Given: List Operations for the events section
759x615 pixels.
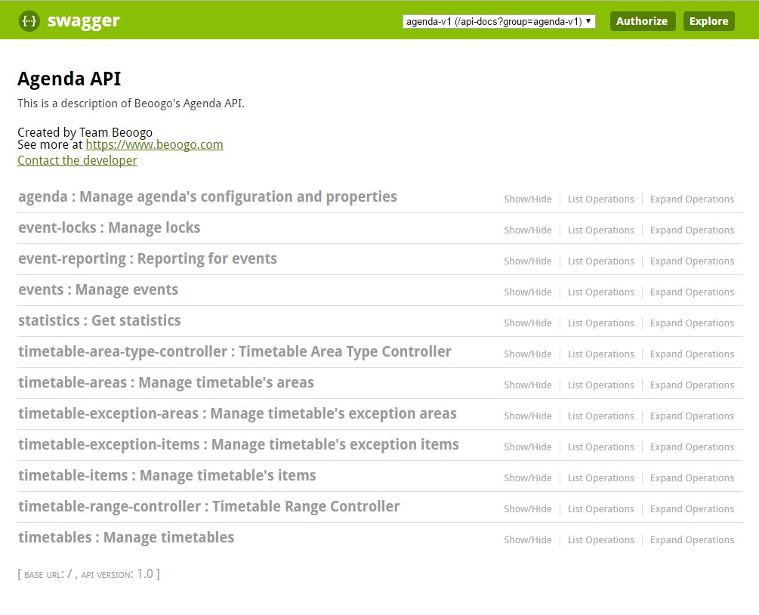Looking at the screenshot, I should (x=600, y=292).
